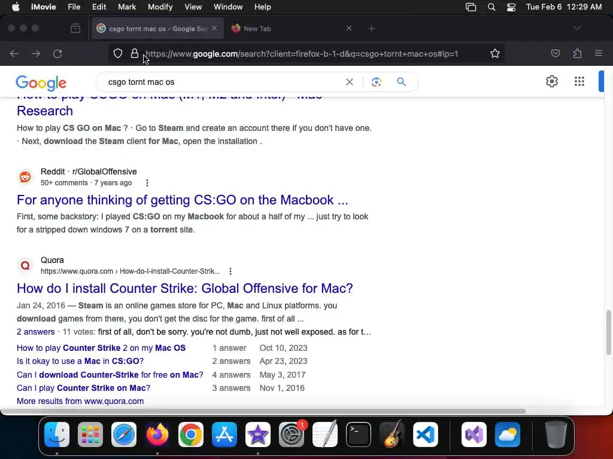The image size is (613, 459).
Task: Open Stage Manager windows icon in menu bar
Action: (x=471, y=7)
